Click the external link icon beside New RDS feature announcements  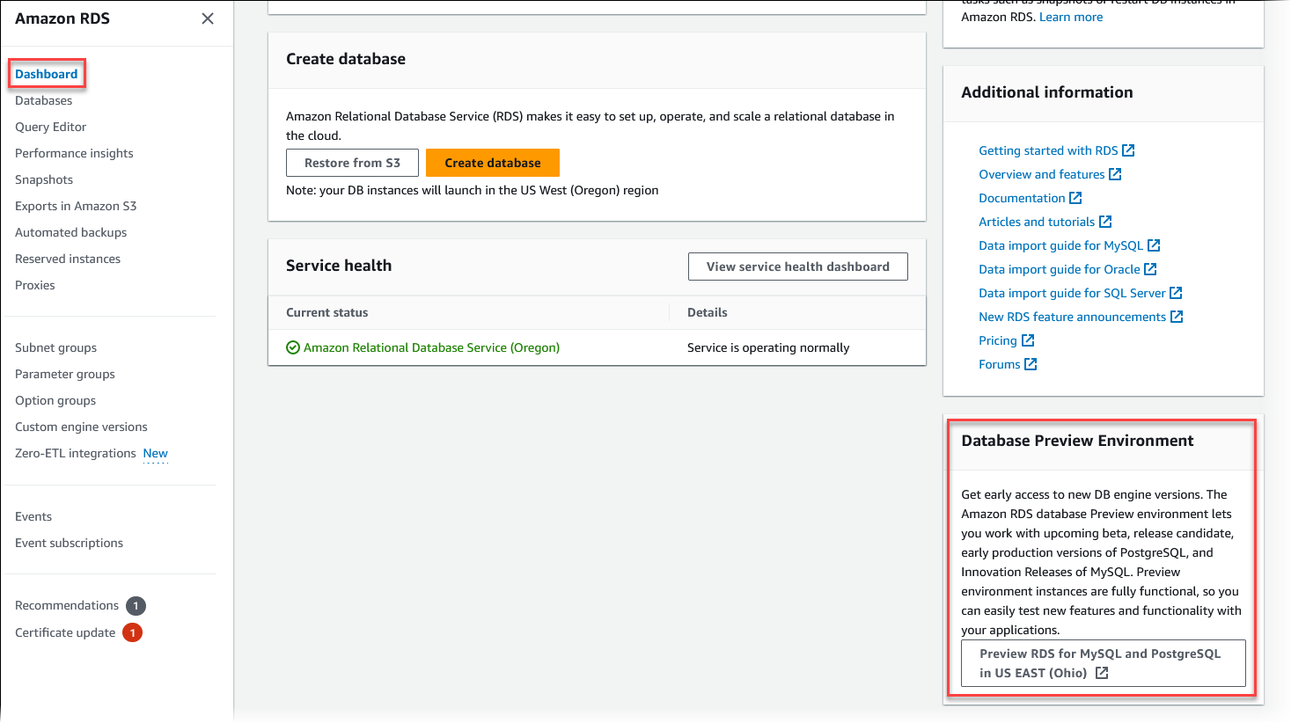point(1177,317)
